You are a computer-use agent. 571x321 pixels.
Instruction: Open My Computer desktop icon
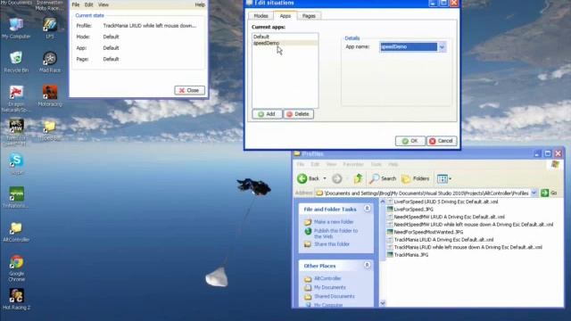16,28
